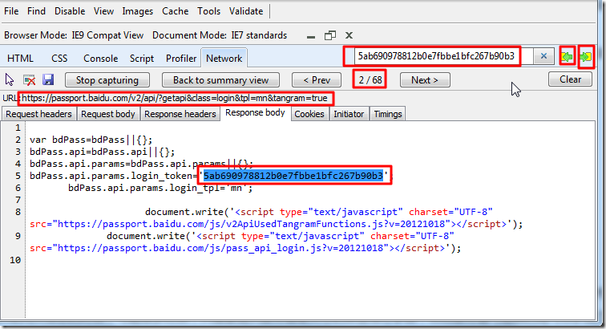Minimize the developer tools pane
Viewport: 606px width, 329px height.
pos(311,36)
